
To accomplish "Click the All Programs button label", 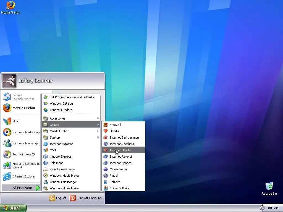I will [22, 188].
